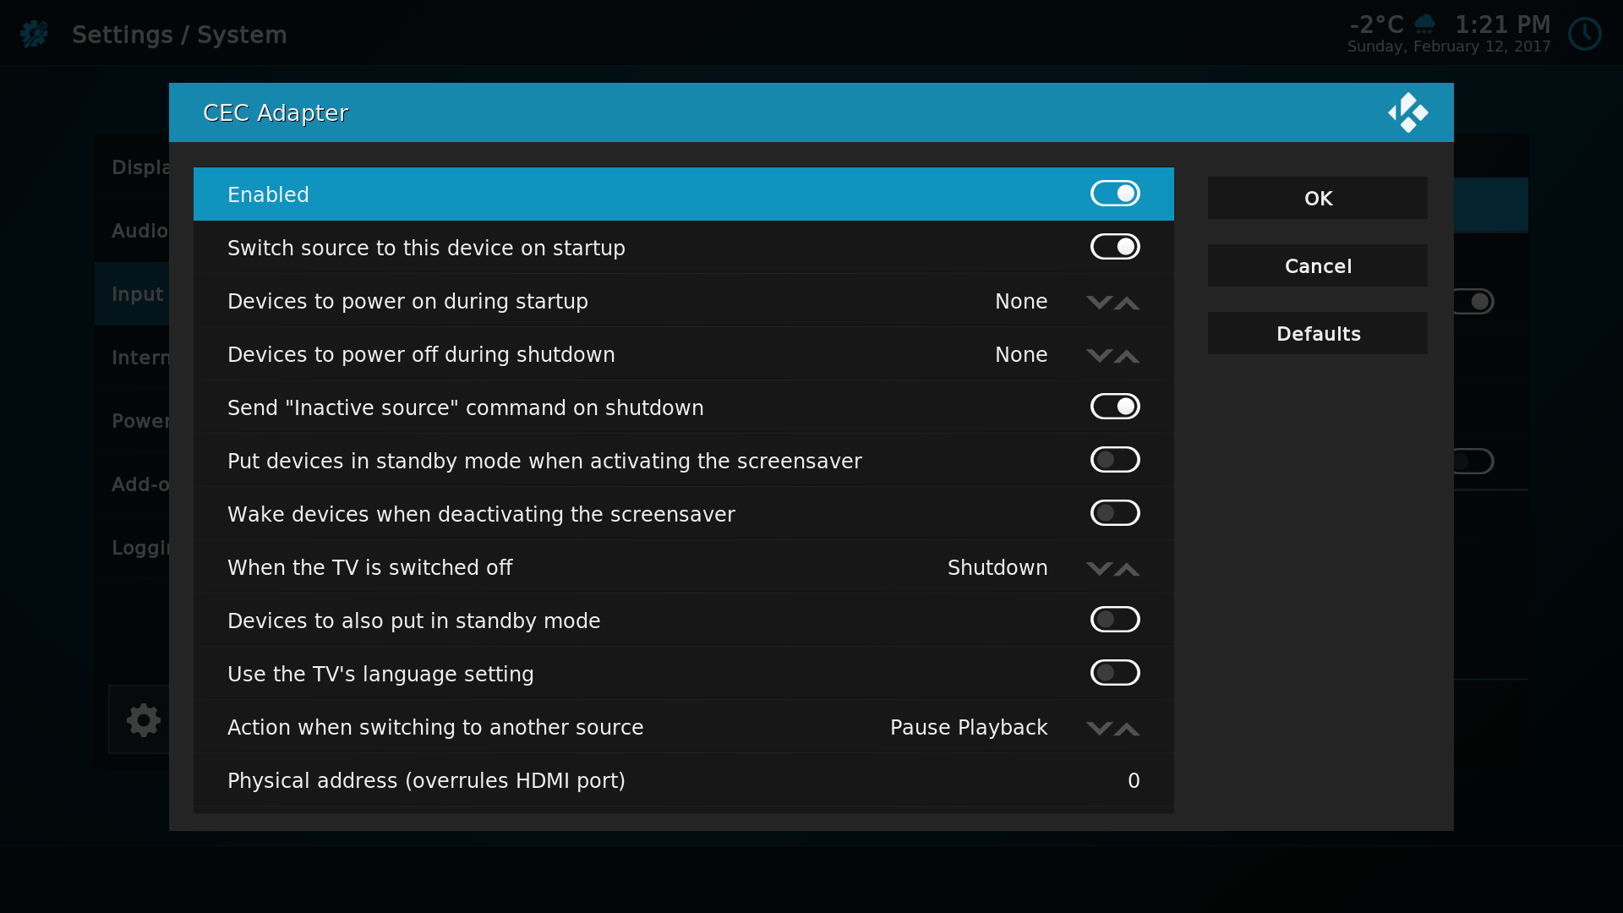Click the clock icon beside the time

point(1584,35)
